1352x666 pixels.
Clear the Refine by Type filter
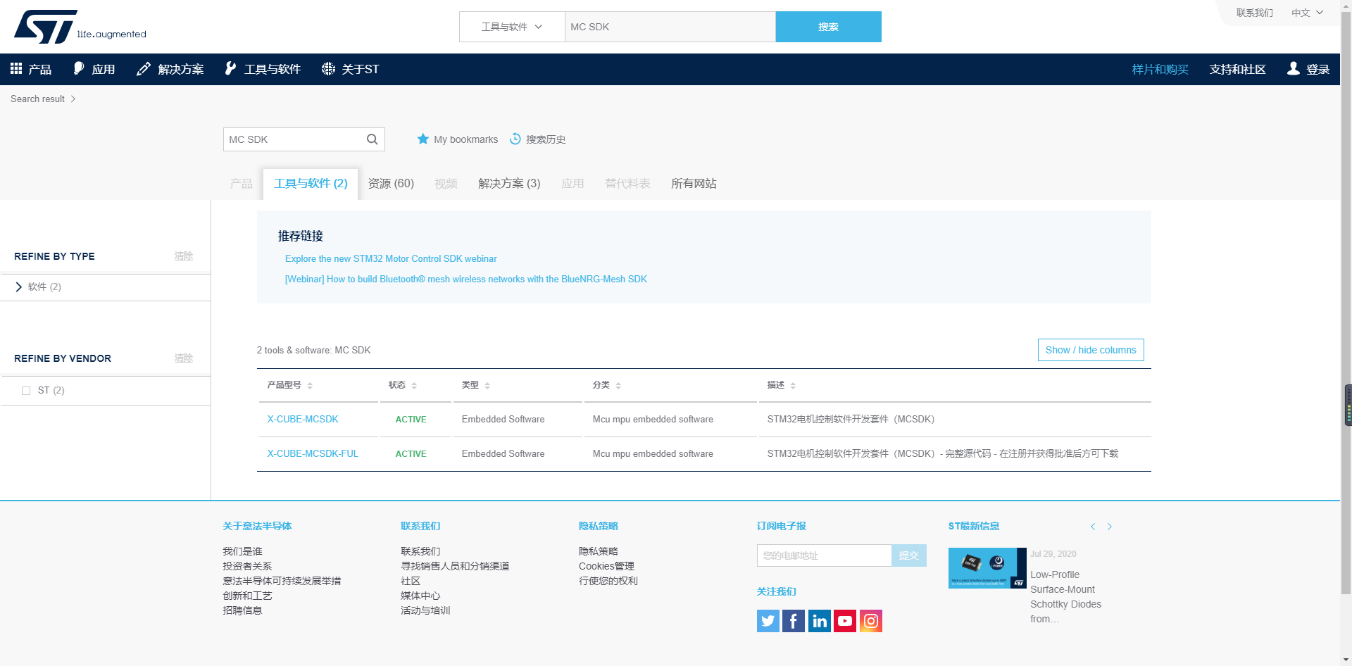184,256
